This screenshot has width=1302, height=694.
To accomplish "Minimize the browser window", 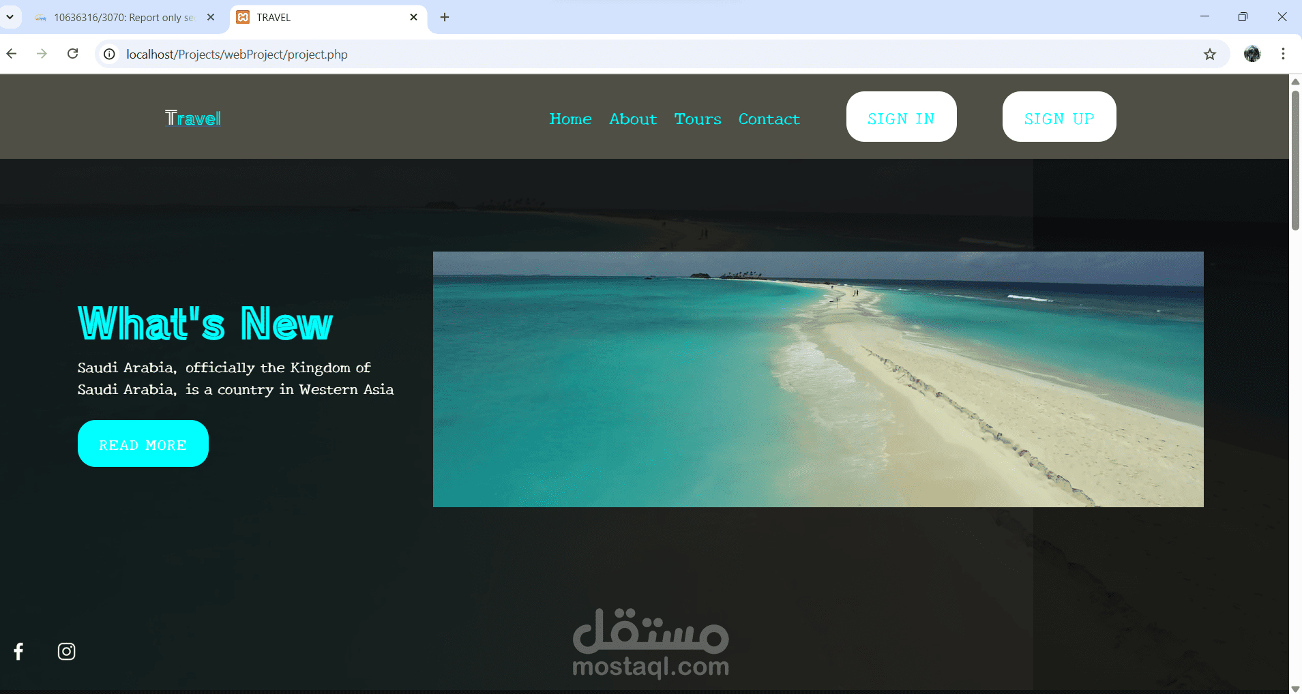I will click(x=1204, y=17).
